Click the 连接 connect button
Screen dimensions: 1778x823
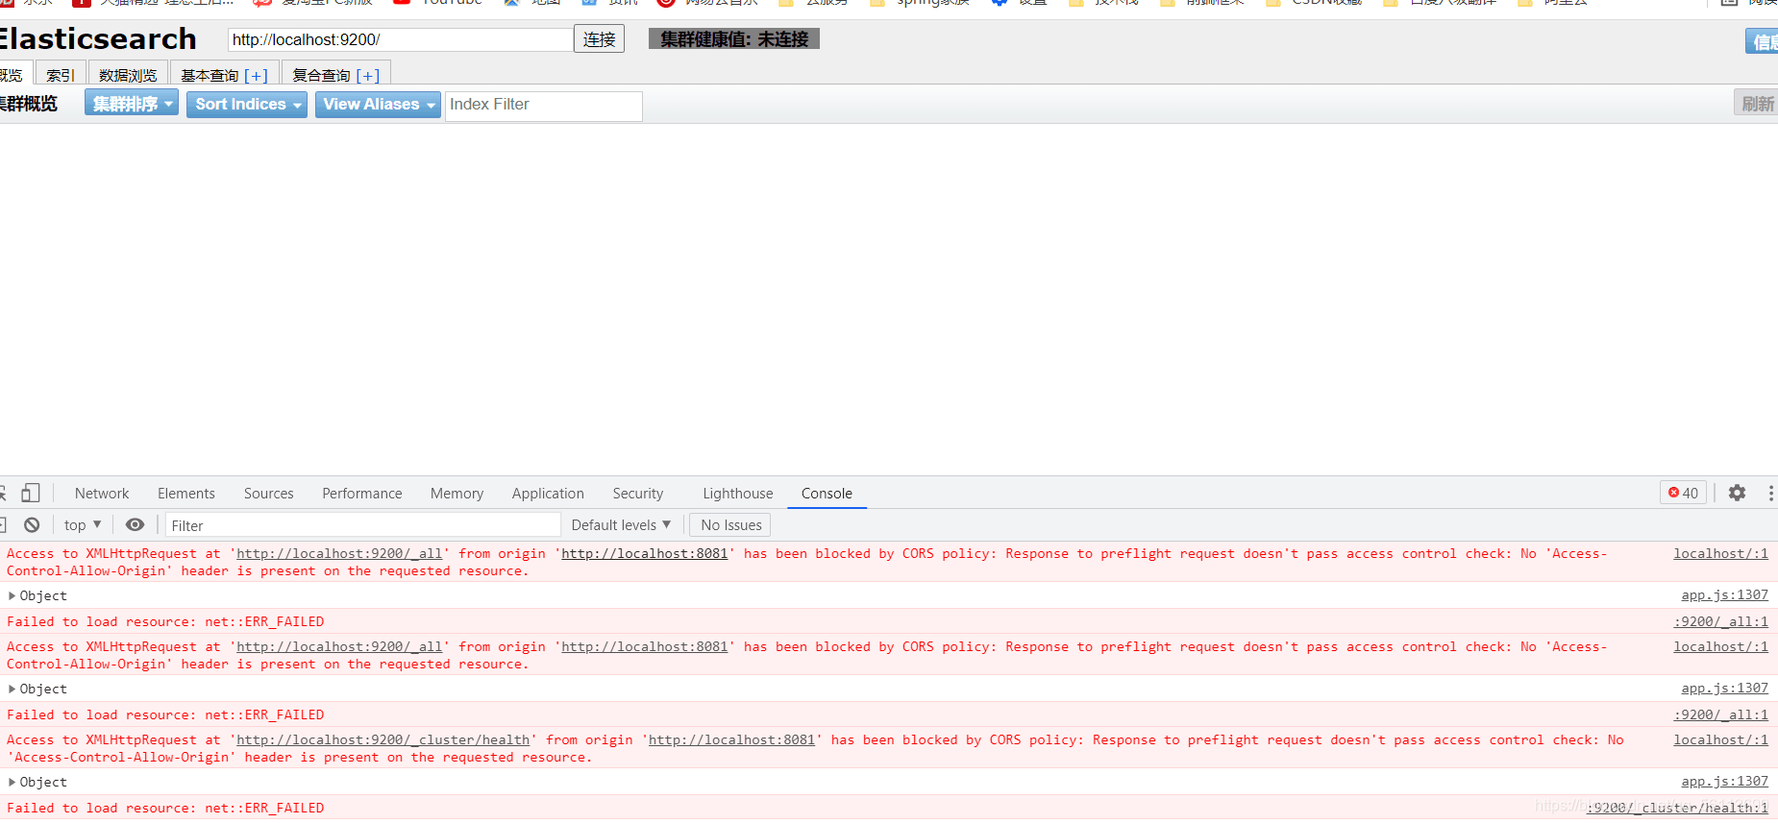[x=599, y=39]
